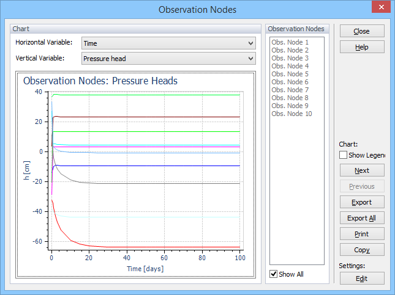Click the Export All button
395x295 pixels.
[362, 218]
